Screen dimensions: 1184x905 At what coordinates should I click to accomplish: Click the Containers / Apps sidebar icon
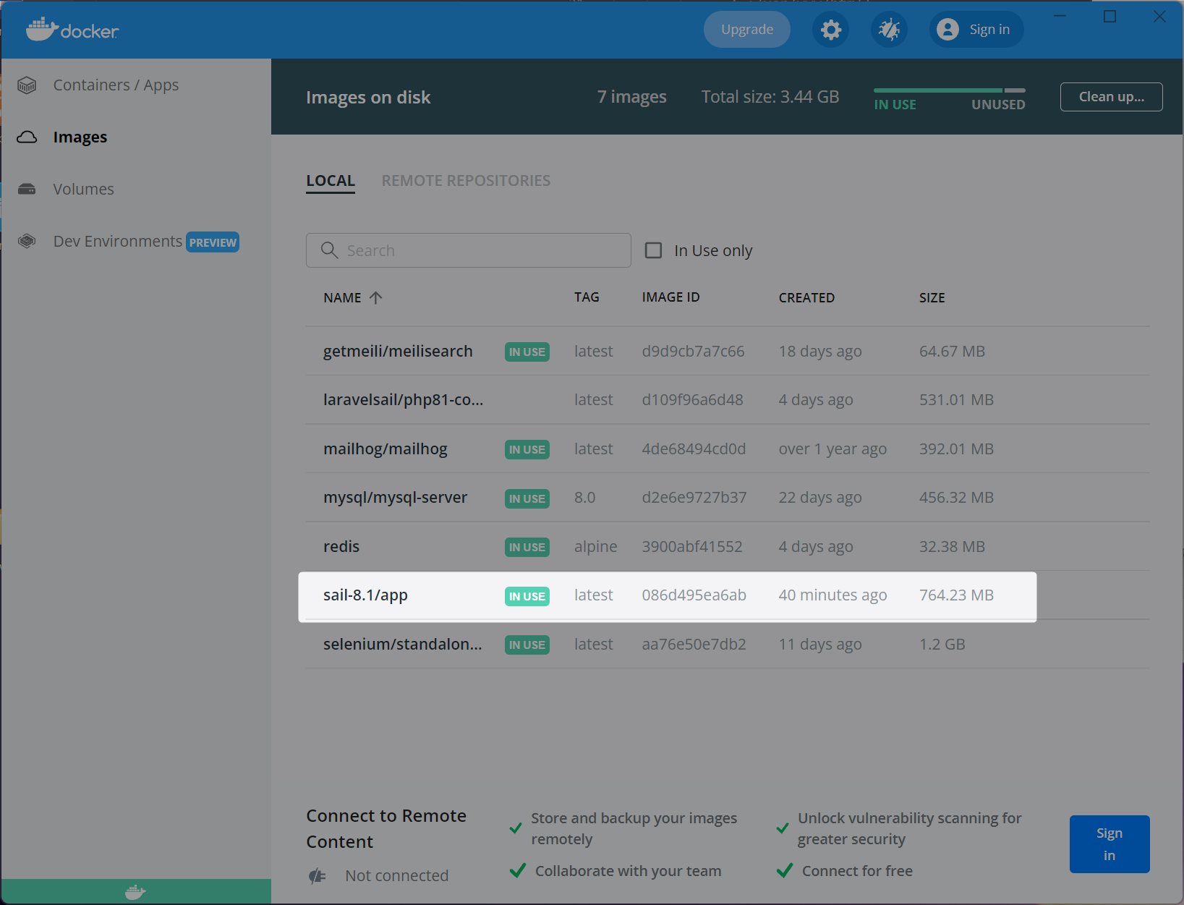[27, 85]
